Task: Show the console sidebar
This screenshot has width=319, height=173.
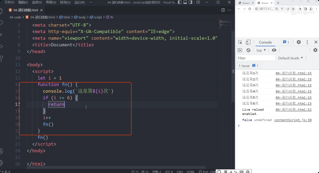Action: 240,50
